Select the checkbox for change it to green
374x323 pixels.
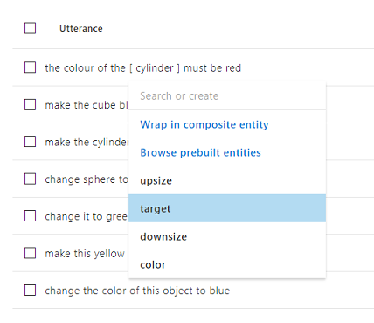[30, 216]
